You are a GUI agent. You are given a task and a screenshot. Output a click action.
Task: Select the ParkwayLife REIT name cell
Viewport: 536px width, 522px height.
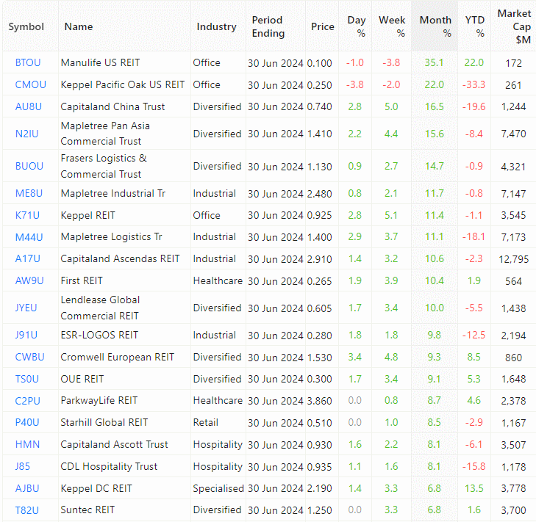[x=99, y=400]
